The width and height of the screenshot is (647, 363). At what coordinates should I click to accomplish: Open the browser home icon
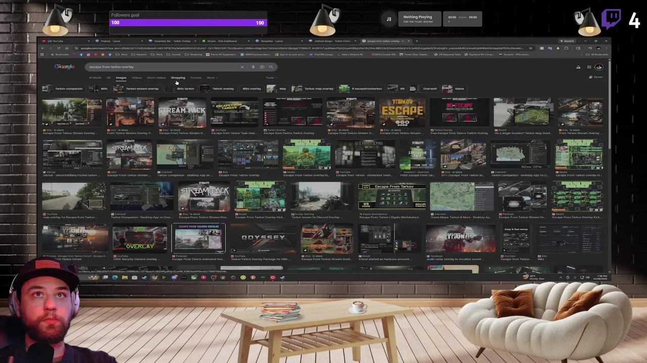[x=67, y=48]
